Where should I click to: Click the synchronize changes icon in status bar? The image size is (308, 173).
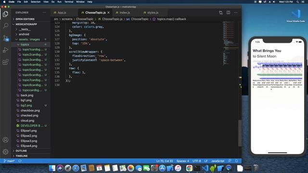(20, 161)
